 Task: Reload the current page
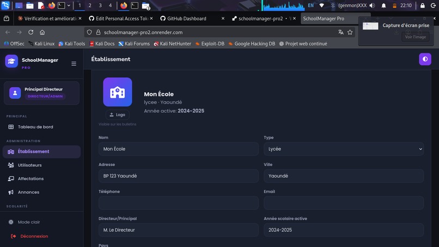point(31,32)
